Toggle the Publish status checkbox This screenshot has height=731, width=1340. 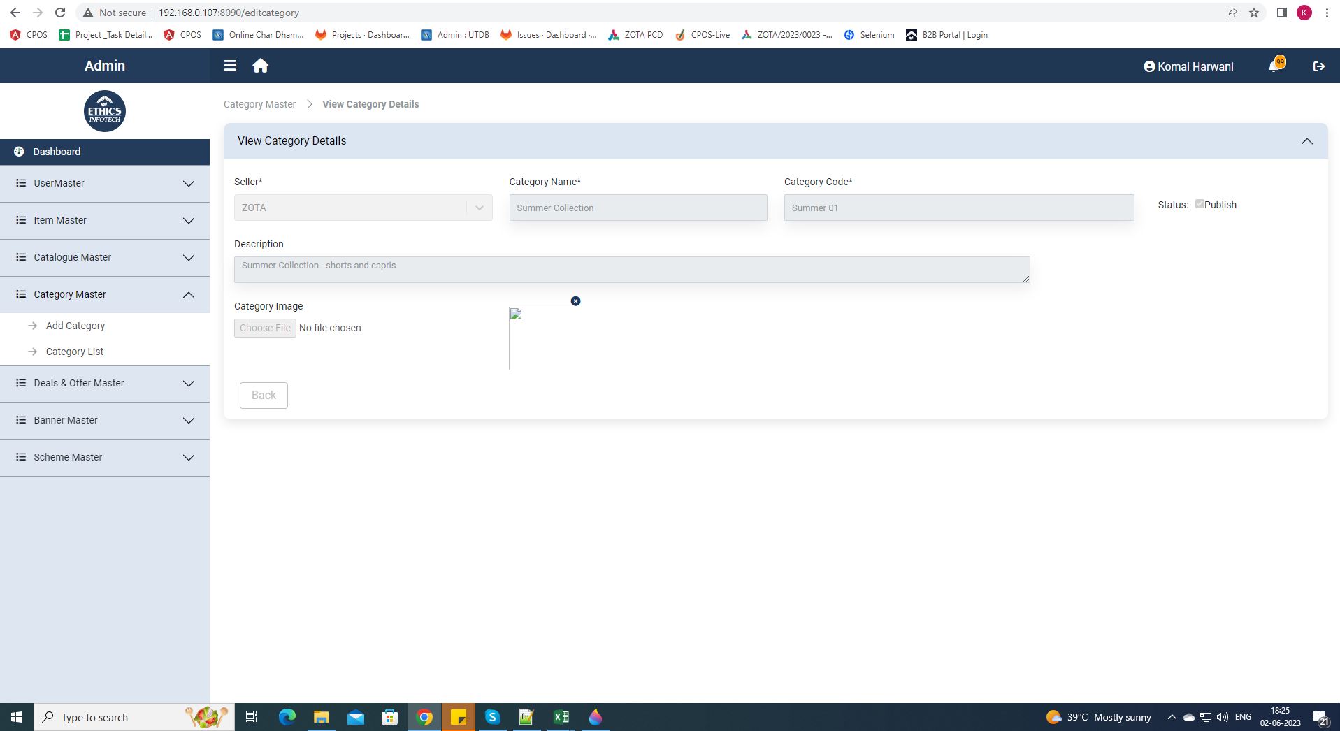point(1199,204)
